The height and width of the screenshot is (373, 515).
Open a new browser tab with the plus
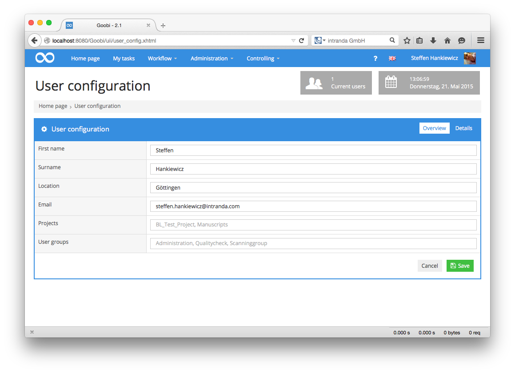163,26
